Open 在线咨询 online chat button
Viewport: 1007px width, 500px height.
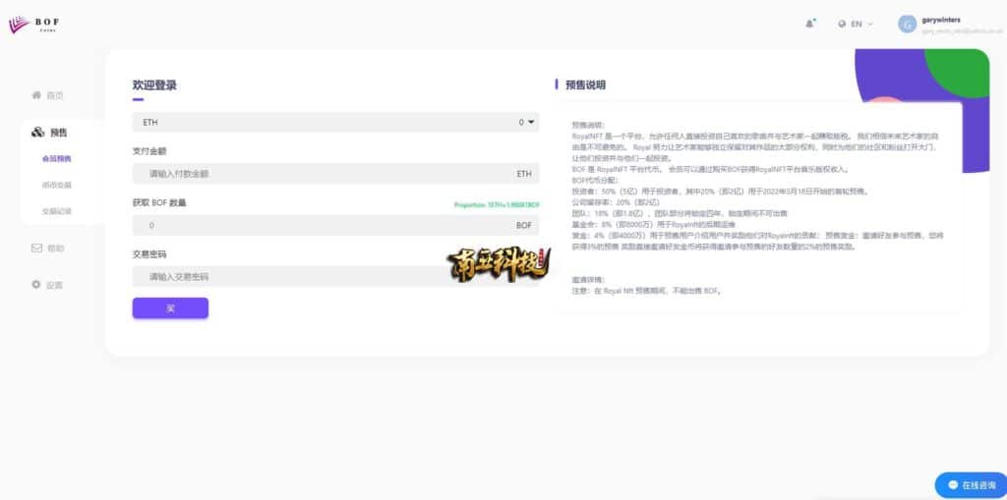[x=971, y=485]
